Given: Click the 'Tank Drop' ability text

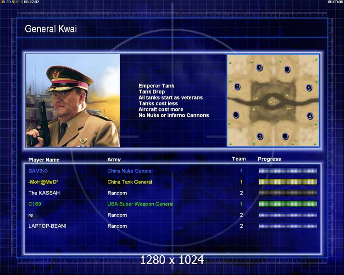Looking at the screenshot, I should [152, 92].
